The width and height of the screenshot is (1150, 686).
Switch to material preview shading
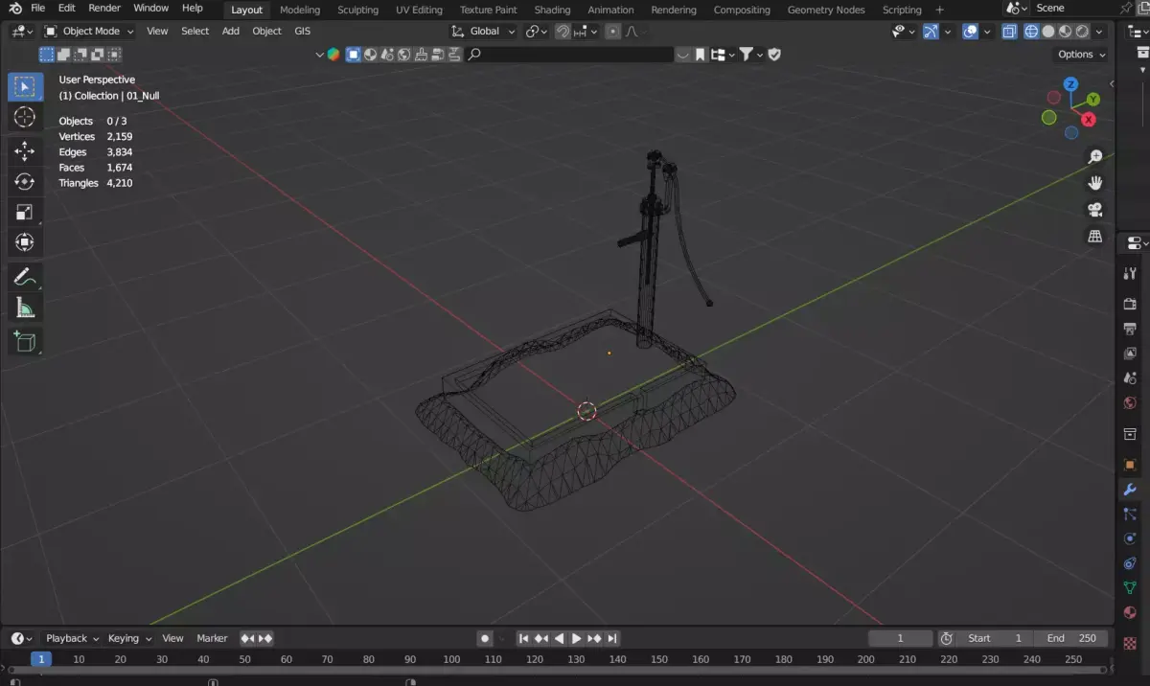[1065, 31]
